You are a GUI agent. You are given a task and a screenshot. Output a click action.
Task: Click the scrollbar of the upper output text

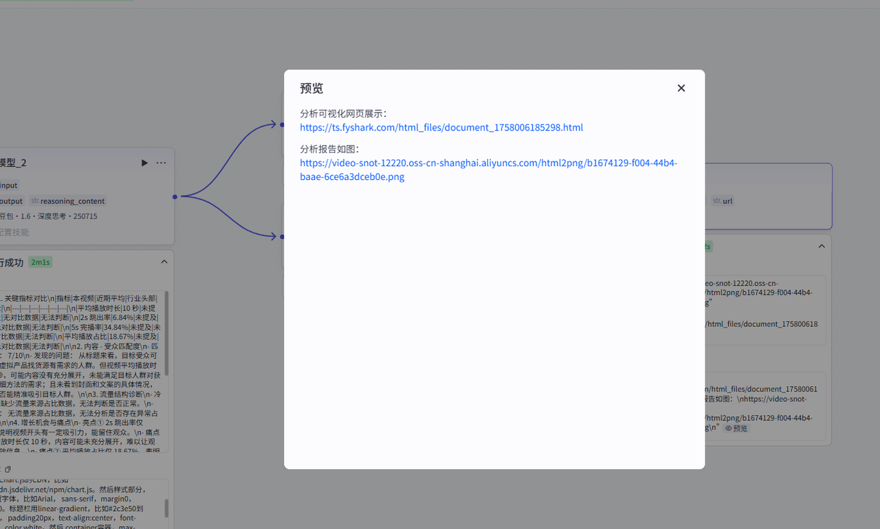[x=166, y=344]
